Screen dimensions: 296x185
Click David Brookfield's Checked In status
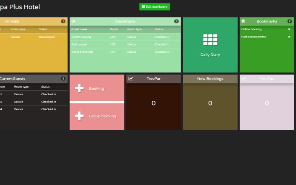162,51
